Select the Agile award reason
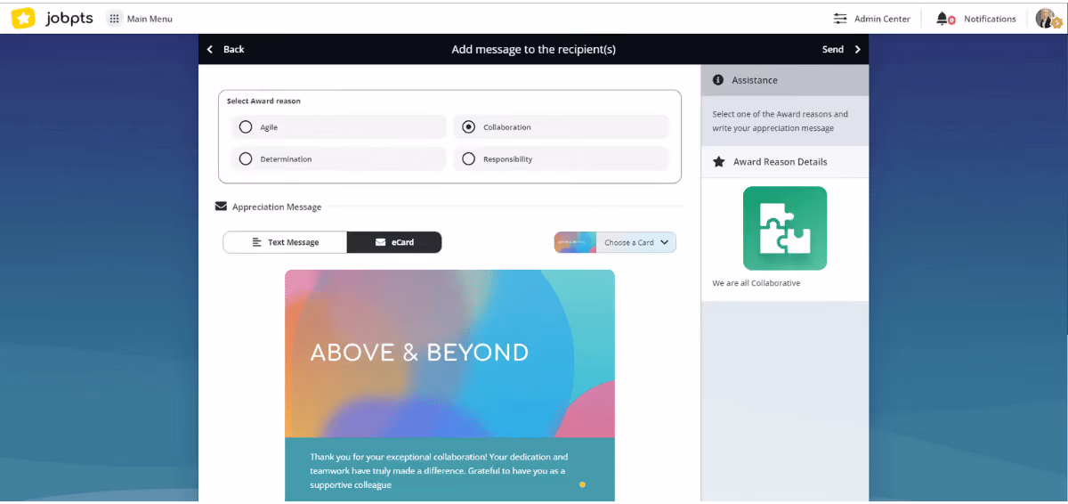1068x504 pixels. point(338,127)
